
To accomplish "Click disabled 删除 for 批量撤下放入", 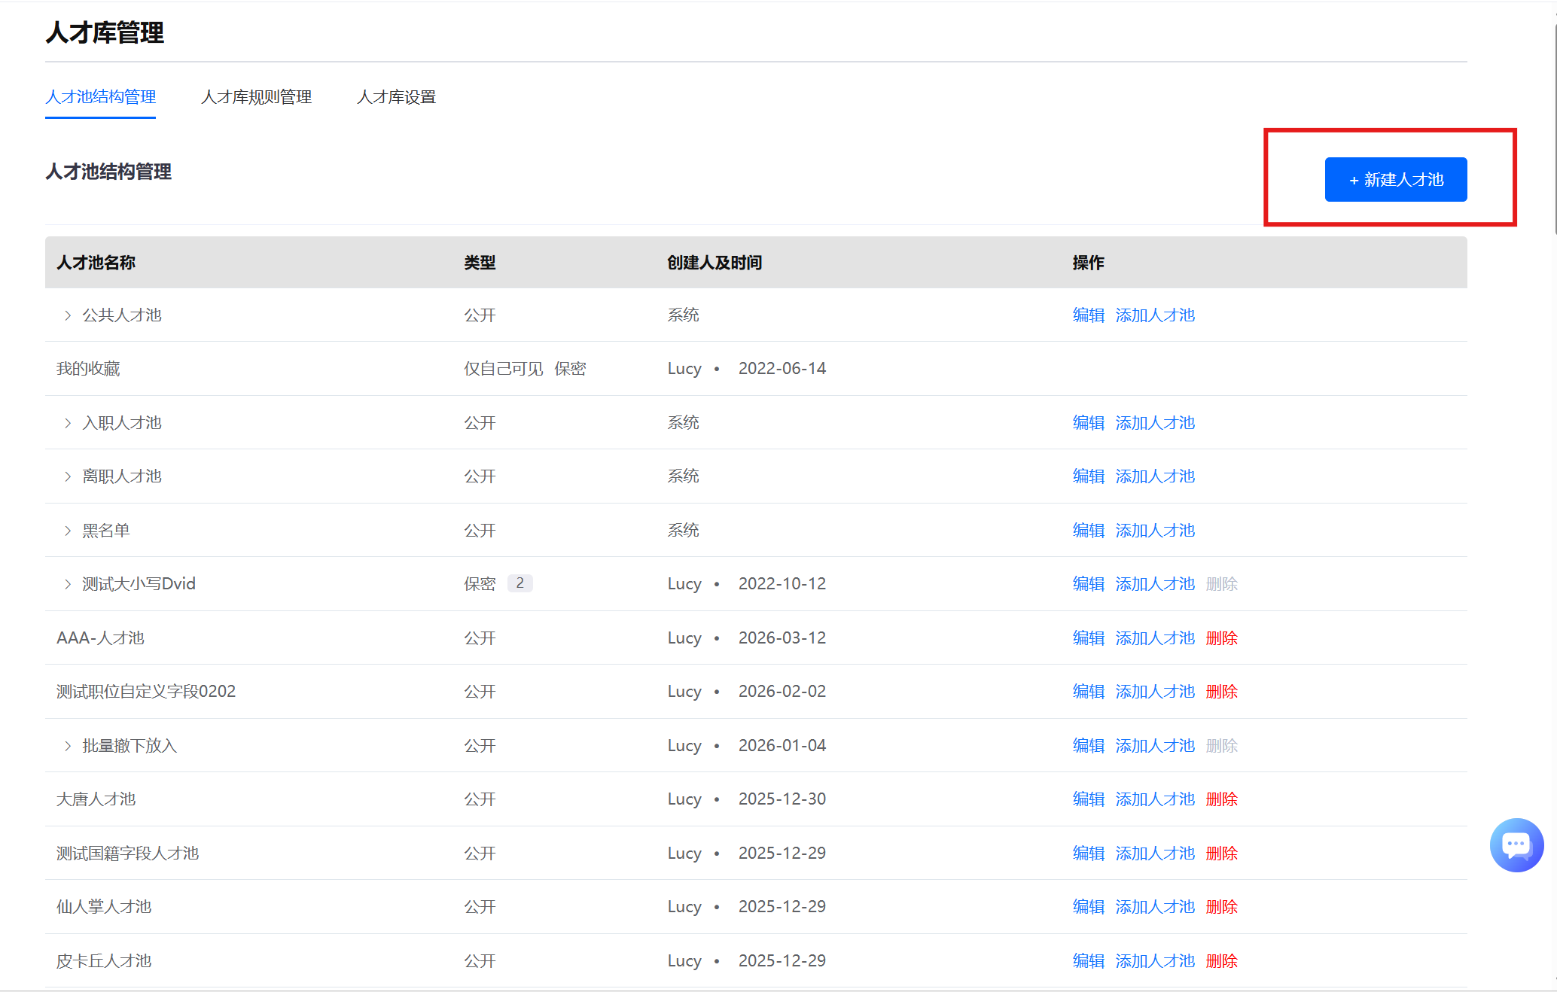I will [x=1222, y=746].
